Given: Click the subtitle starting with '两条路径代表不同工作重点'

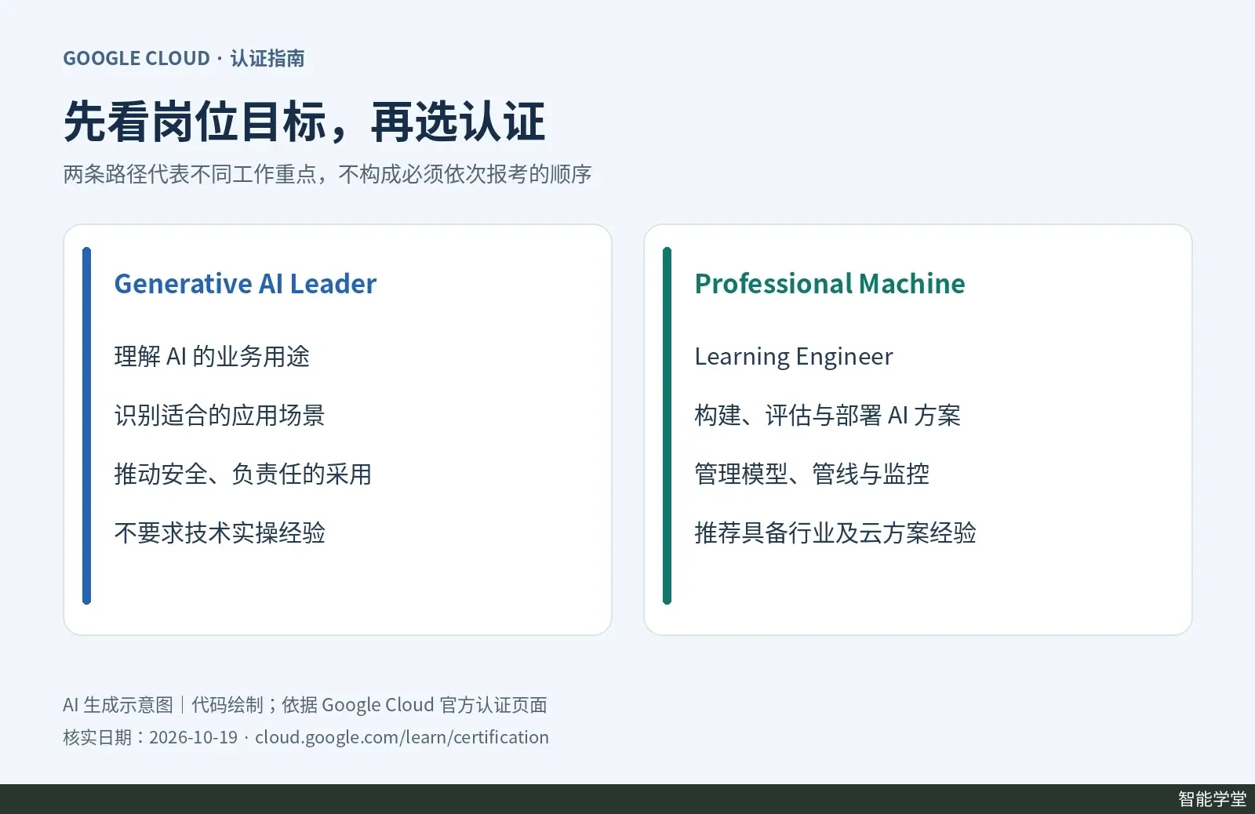Looking at the screenshot, I should click(x=327, y=174).
